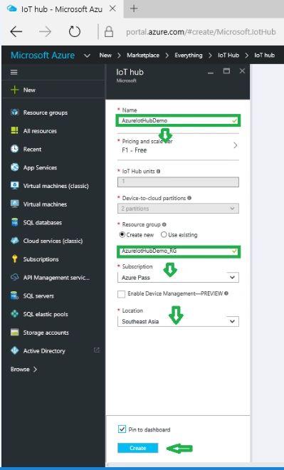
Task: Open Recent in sidebar
Action: [x=32, y=150]
